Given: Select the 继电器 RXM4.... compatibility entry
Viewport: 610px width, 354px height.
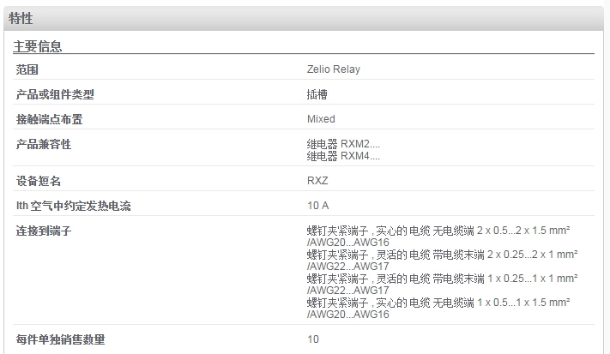Looking at the screenshot, I should coord(343,156).
